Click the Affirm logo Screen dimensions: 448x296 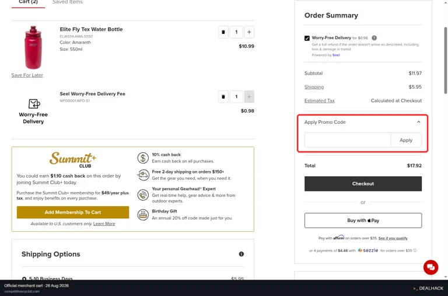(x=338, y=238)
